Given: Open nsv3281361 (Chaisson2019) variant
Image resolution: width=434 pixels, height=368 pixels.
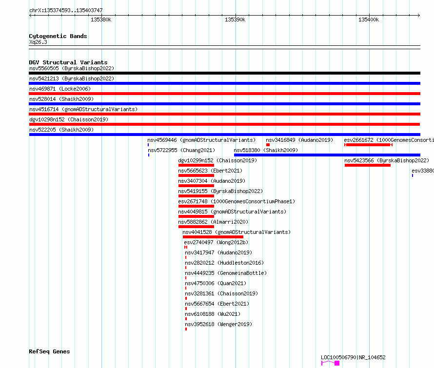Looking at the screenshot, I should pyautogui.click(x=221, y=293).
